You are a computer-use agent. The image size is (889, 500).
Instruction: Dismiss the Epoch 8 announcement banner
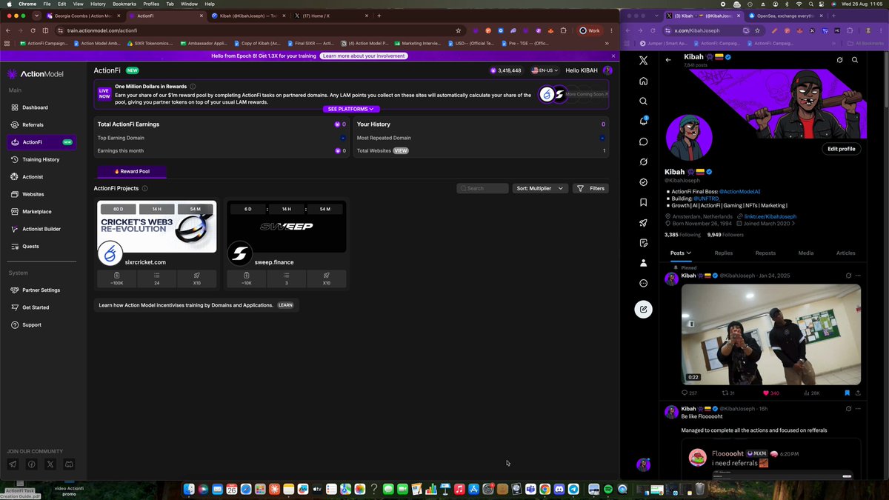coord(613,56)
